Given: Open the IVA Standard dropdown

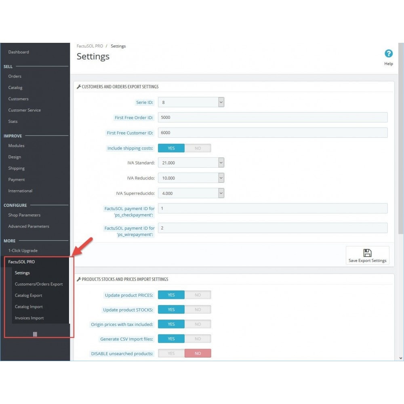Looking at the screenshot, I should [x=191, y=162].
